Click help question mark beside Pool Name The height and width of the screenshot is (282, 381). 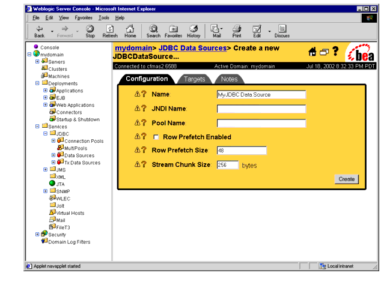[x=144, y=122]
